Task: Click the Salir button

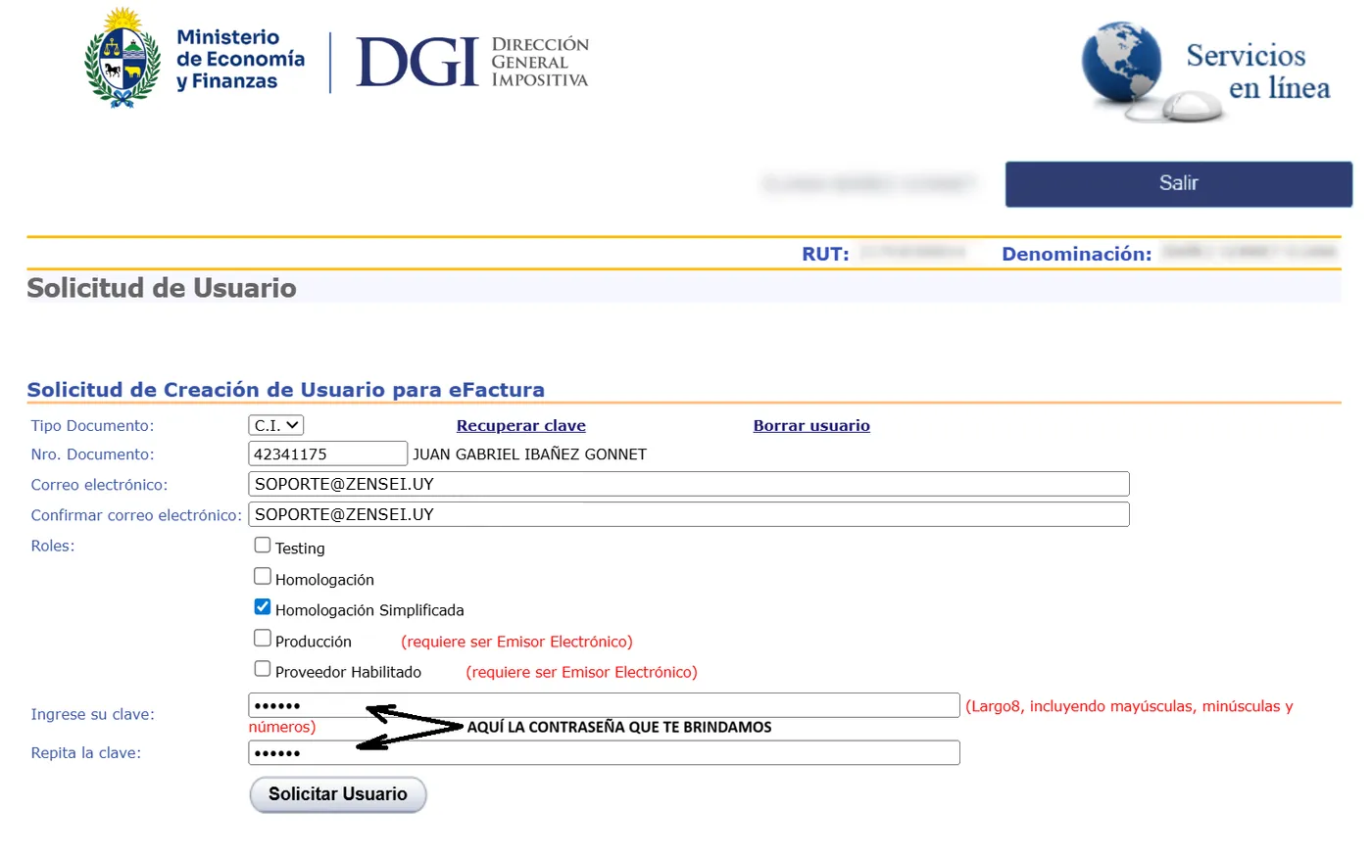Action: coord(1179,183)
